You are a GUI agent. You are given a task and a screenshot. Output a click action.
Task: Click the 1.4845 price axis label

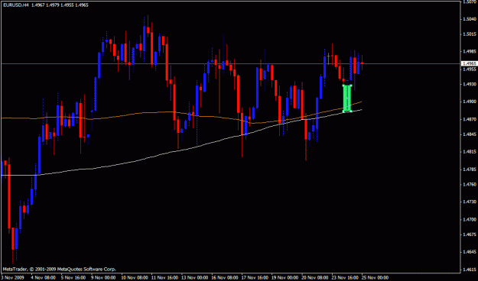point(469,134)
